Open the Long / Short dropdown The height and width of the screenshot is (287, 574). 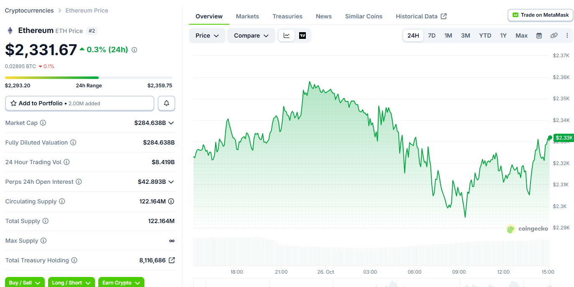(72, 282)
